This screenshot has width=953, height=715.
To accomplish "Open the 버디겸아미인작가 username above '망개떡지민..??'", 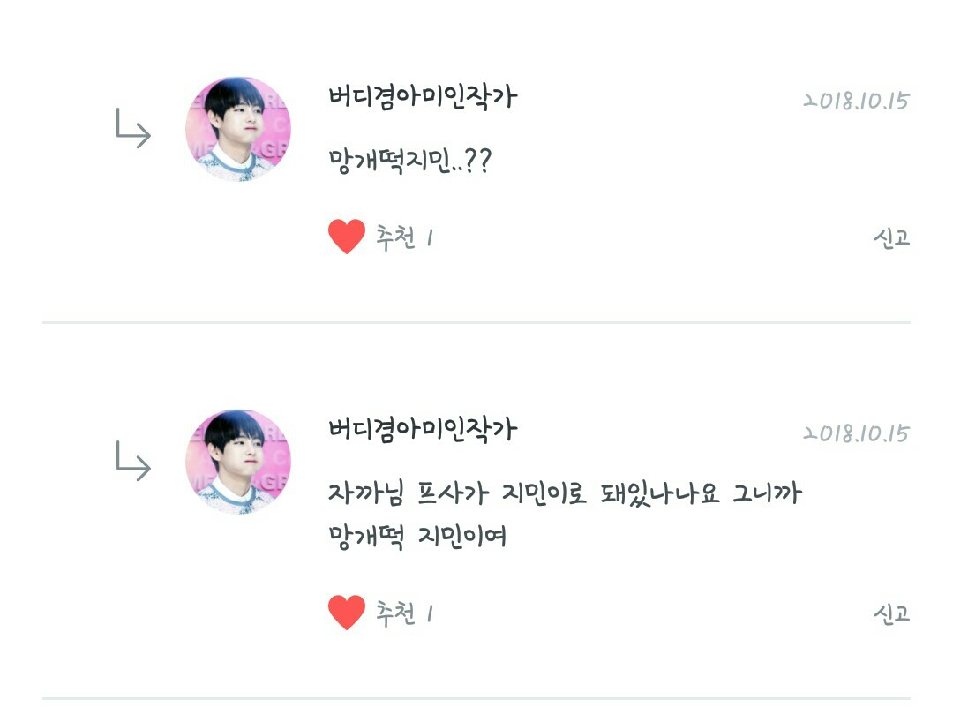I will 422,97.
